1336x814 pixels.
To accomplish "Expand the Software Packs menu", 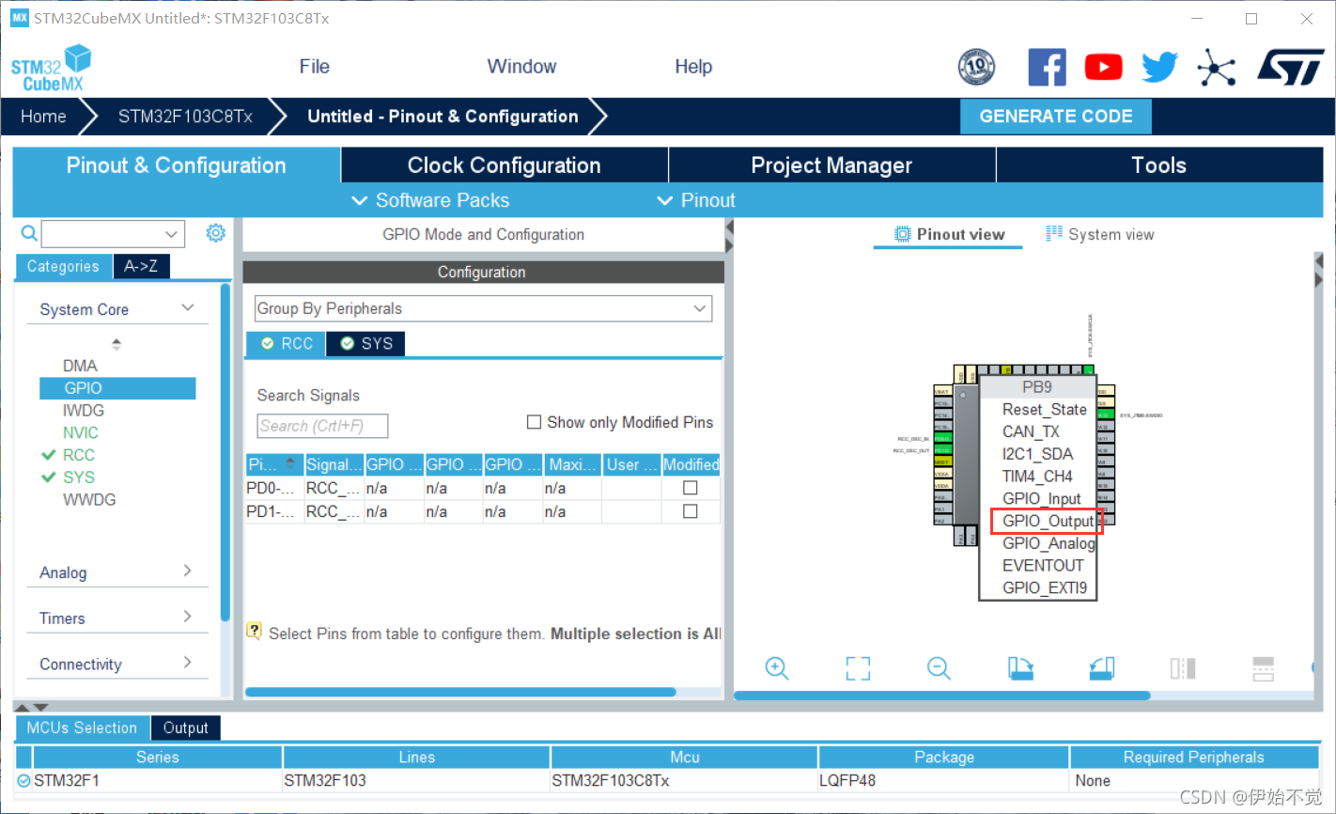I will click(430, 200).
